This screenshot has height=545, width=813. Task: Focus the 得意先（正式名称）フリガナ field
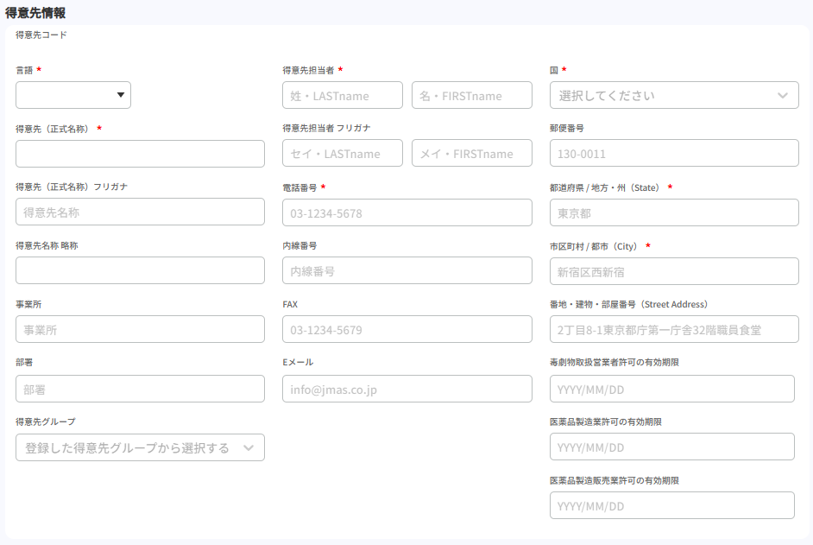pos(140,212)
